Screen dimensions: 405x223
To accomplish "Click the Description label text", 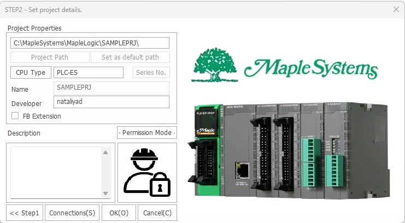I will pos(24,133).
